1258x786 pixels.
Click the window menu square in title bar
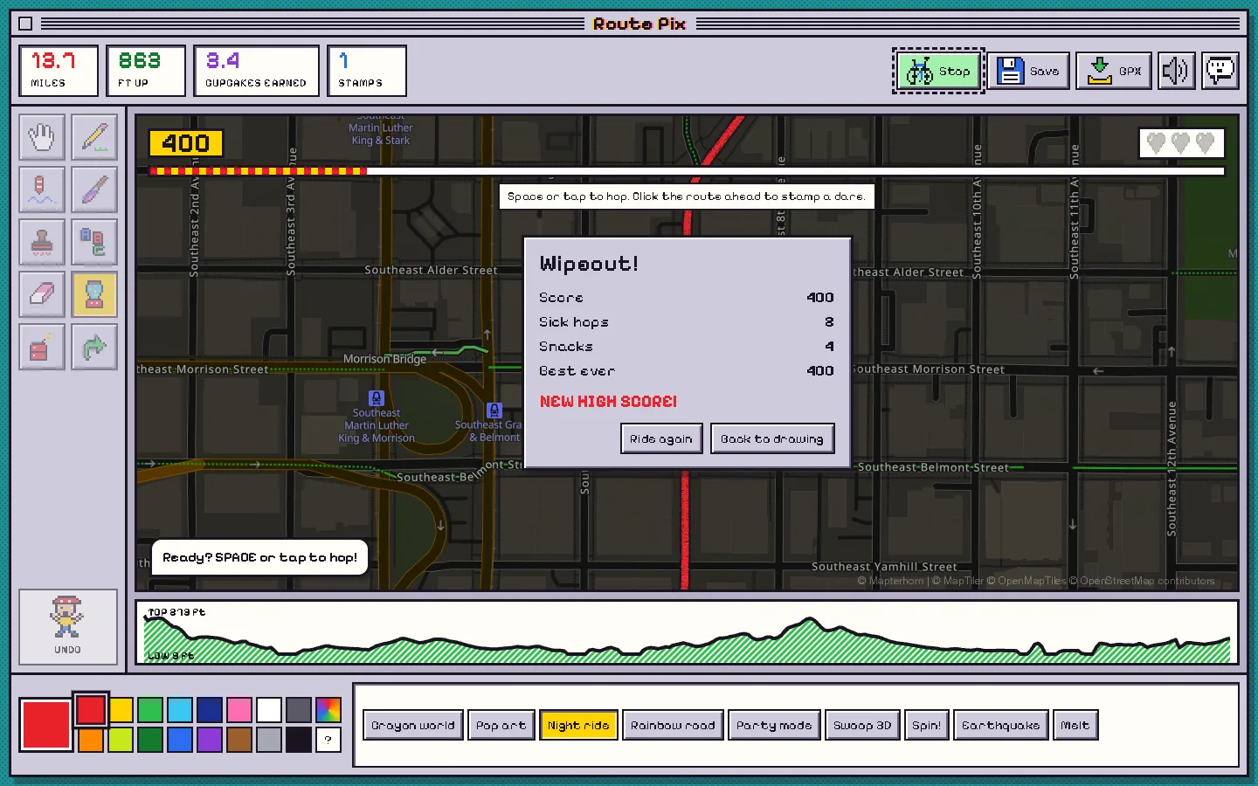pyautogui.click(x=25, y=24)
